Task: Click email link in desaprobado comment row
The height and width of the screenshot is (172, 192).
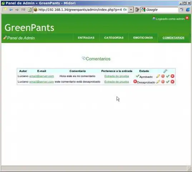Action: [41, 82]
